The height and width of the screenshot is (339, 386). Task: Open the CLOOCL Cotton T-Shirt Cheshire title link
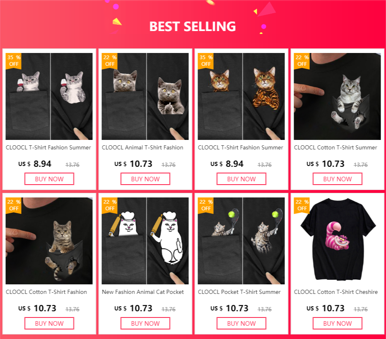[x=336, y=292]
